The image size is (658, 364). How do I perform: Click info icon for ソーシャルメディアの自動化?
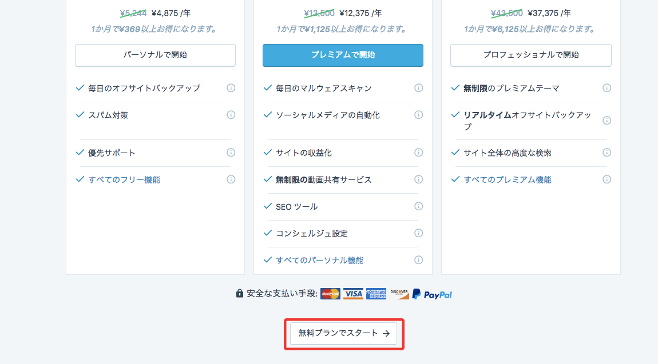(419, 115)
